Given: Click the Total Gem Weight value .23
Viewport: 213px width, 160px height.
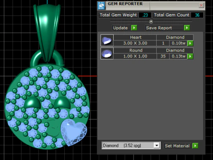Looking at the screenshot, I should pos(145,15).
